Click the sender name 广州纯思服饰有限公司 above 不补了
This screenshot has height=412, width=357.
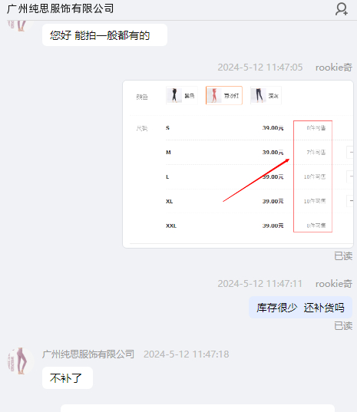tap(88, 354)
